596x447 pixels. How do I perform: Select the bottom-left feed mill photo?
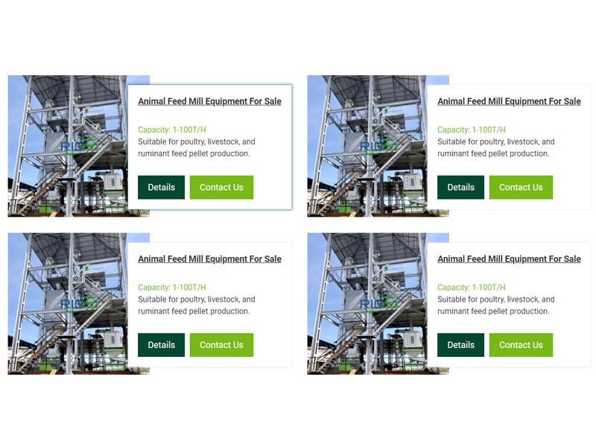[x=68, y=304]
